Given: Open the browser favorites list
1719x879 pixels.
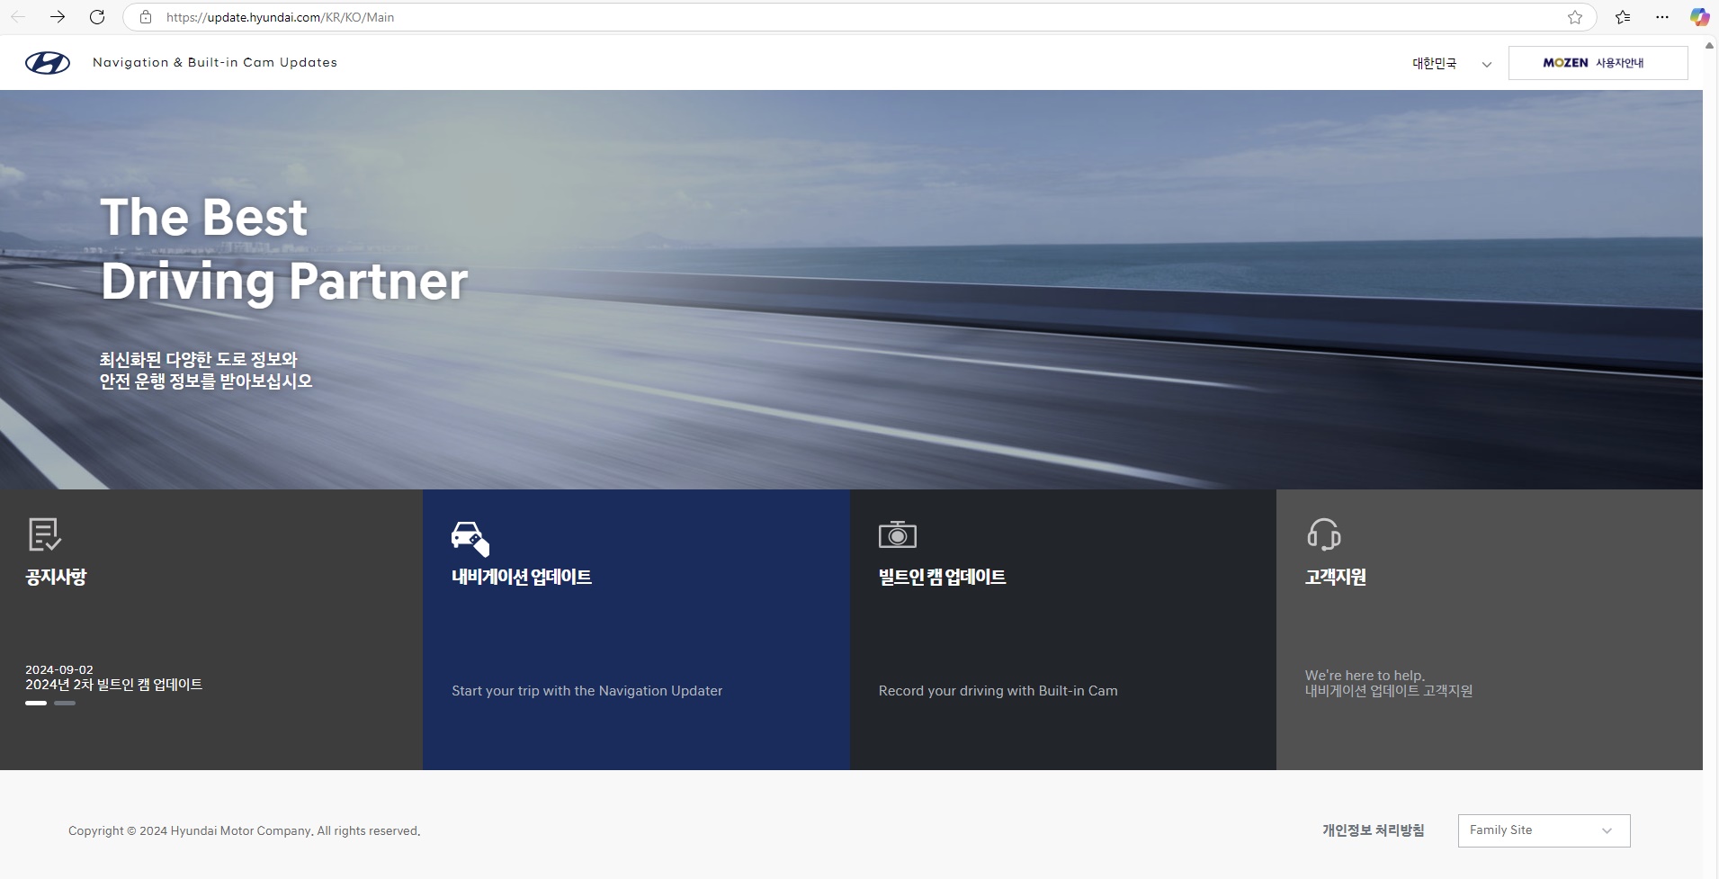Looking at the screenshot, I should pos(1623,17).
